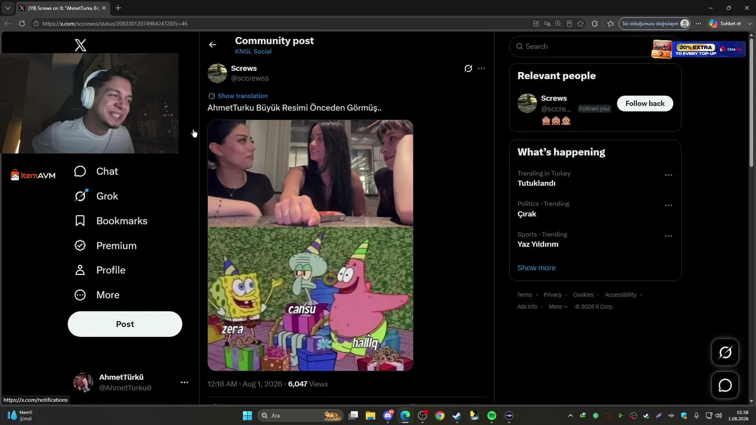The width and height of the screenshot is (756, 425).
Task: Open the meme image in the post
Action: tap(310, 246)
